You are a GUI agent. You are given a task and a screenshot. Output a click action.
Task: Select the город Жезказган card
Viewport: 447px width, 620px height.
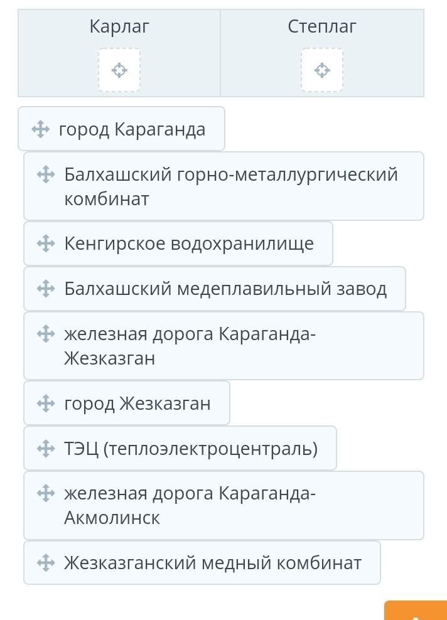click(127, 403)
